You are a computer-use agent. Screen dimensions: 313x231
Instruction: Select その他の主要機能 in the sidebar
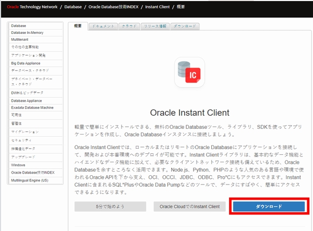pos(35,47)
